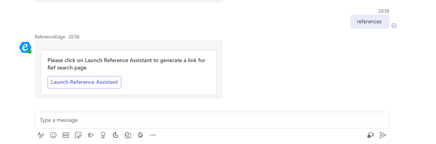Image resolution: width=436 pixels, height=144 pixels.
Task: Open the Approvals circular-arrow checkmark icon
Action: click(116, 135)
